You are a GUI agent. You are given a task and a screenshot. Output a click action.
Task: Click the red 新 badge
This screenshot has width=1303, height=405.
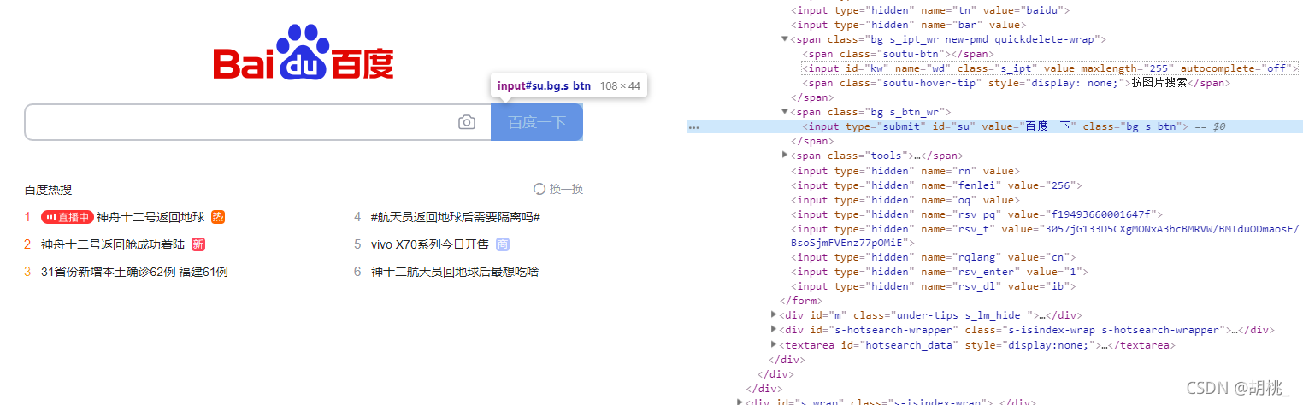[198, 244]
